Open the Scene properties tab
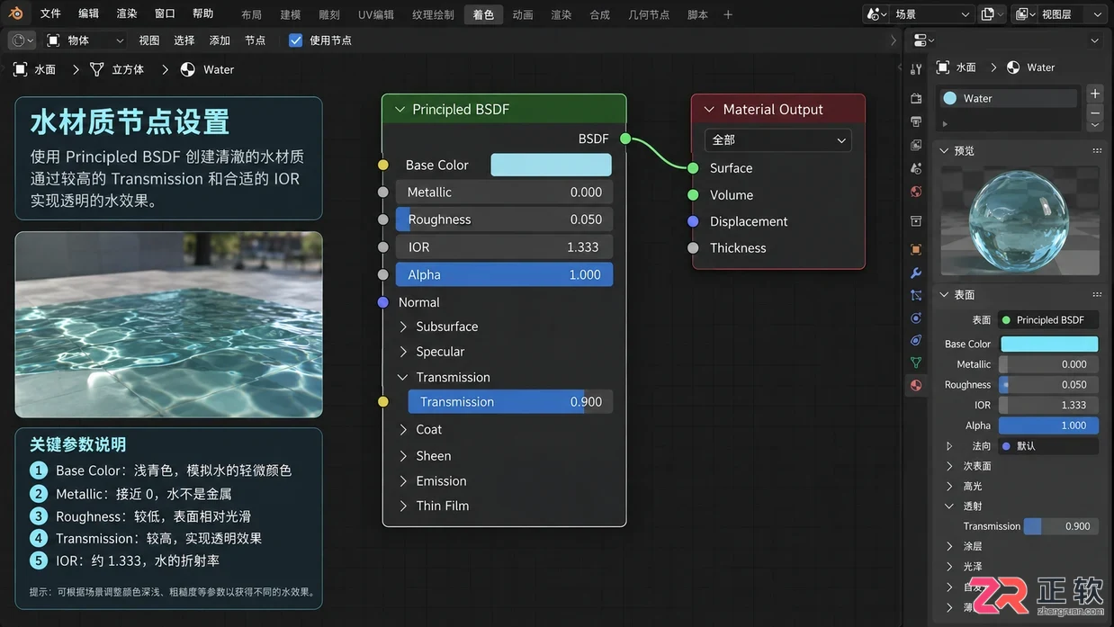 coord(916,168)
